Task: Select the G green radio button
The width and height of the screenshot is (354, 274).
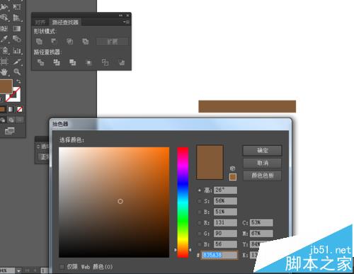Action: [x=200, y=234]
